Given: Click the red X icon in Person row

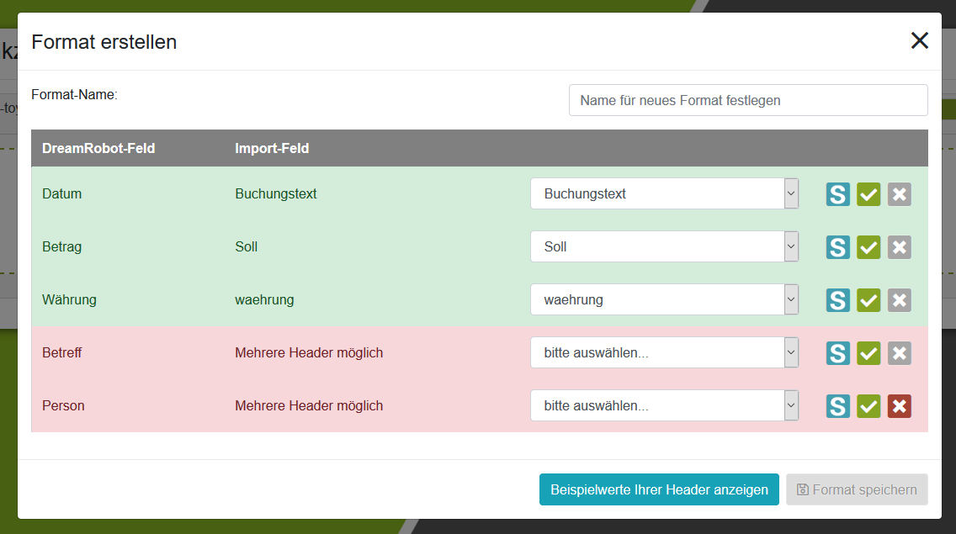Looking at the screenshot, I should click(900, 406).
